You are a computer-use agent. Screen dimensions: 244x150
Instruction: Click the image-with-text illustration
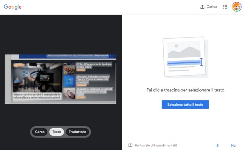(185, 57)
